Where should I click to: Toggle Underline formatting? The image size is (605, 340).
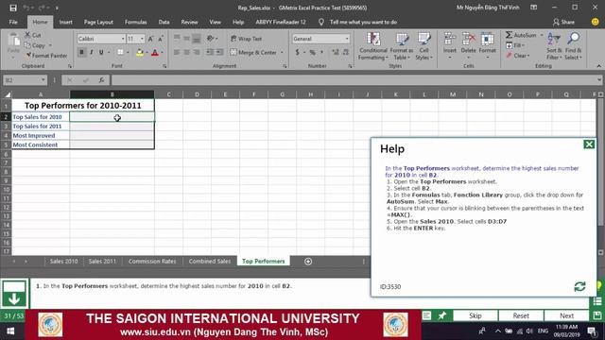pos(101,52)
